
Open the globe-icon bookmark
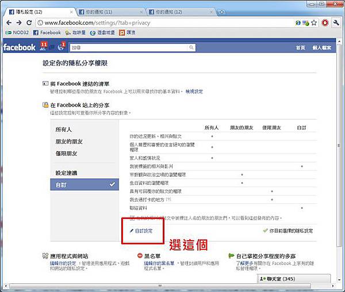(x=102, y=33)
